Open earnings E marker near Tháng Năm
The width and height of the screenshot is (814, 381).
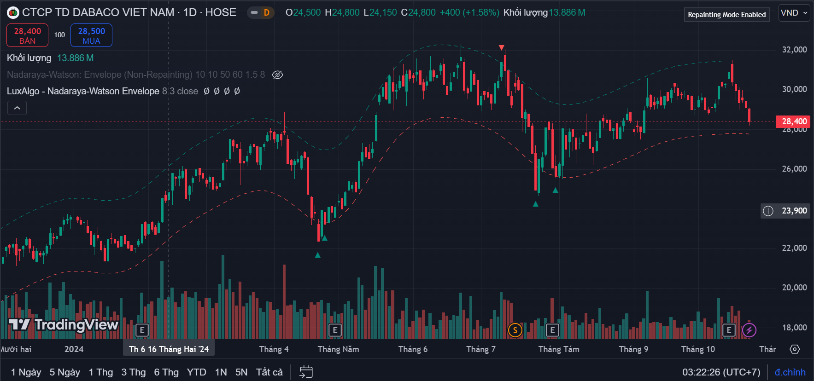point(335,330)
